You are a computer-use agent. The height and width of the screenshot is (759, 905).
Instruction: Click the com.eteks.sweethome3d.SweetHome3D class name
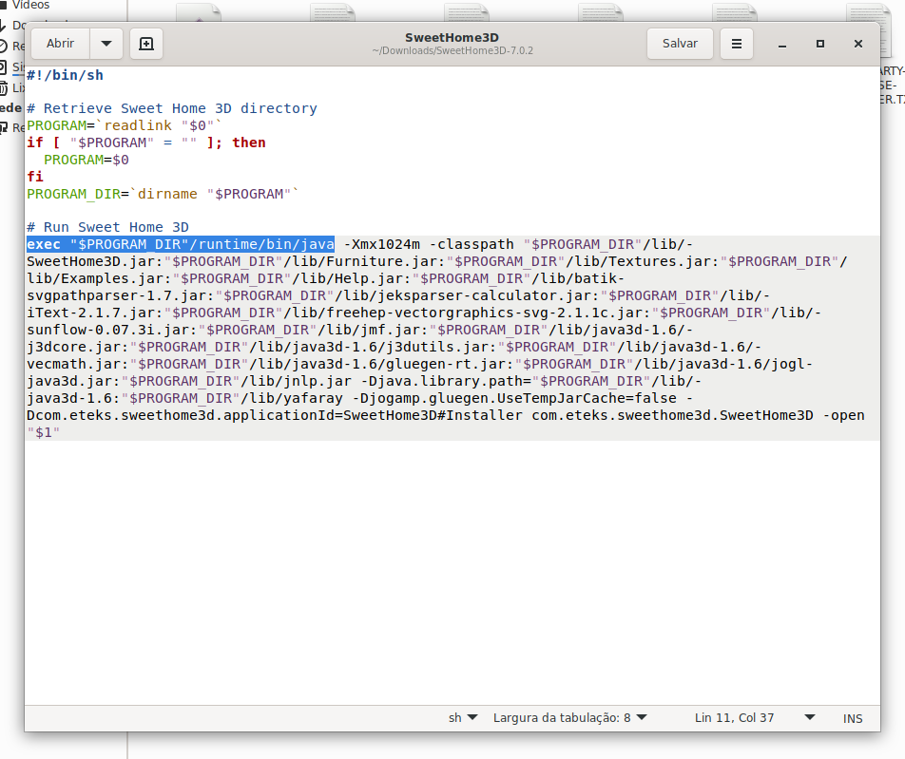point(672,415)
